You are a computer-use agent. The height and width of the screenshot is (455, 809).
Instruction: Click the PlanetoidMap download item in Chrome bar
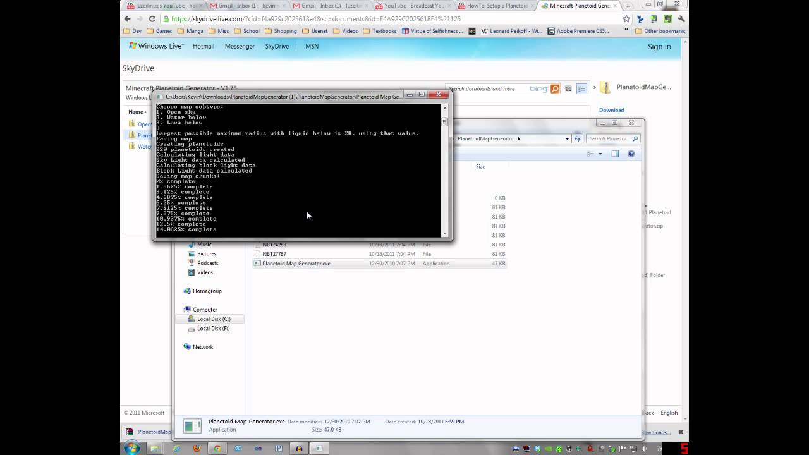pyautogui.click(x=148, y=432)
